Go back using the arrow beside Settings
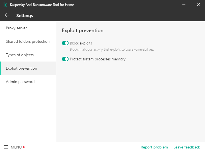Image resolution: width=205 pixels, height=151 pixels. [7, 15]
